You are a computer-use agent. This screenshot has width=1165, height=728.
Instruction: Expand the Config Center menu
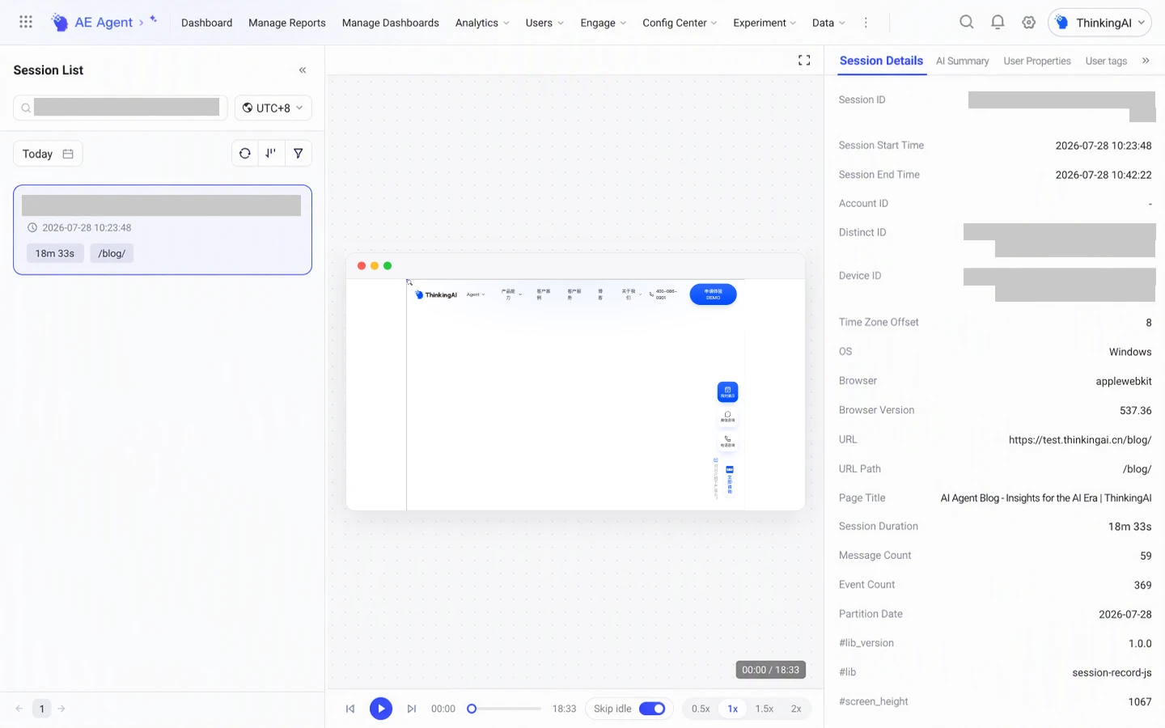pyautogui.click(x=680, y=23)
